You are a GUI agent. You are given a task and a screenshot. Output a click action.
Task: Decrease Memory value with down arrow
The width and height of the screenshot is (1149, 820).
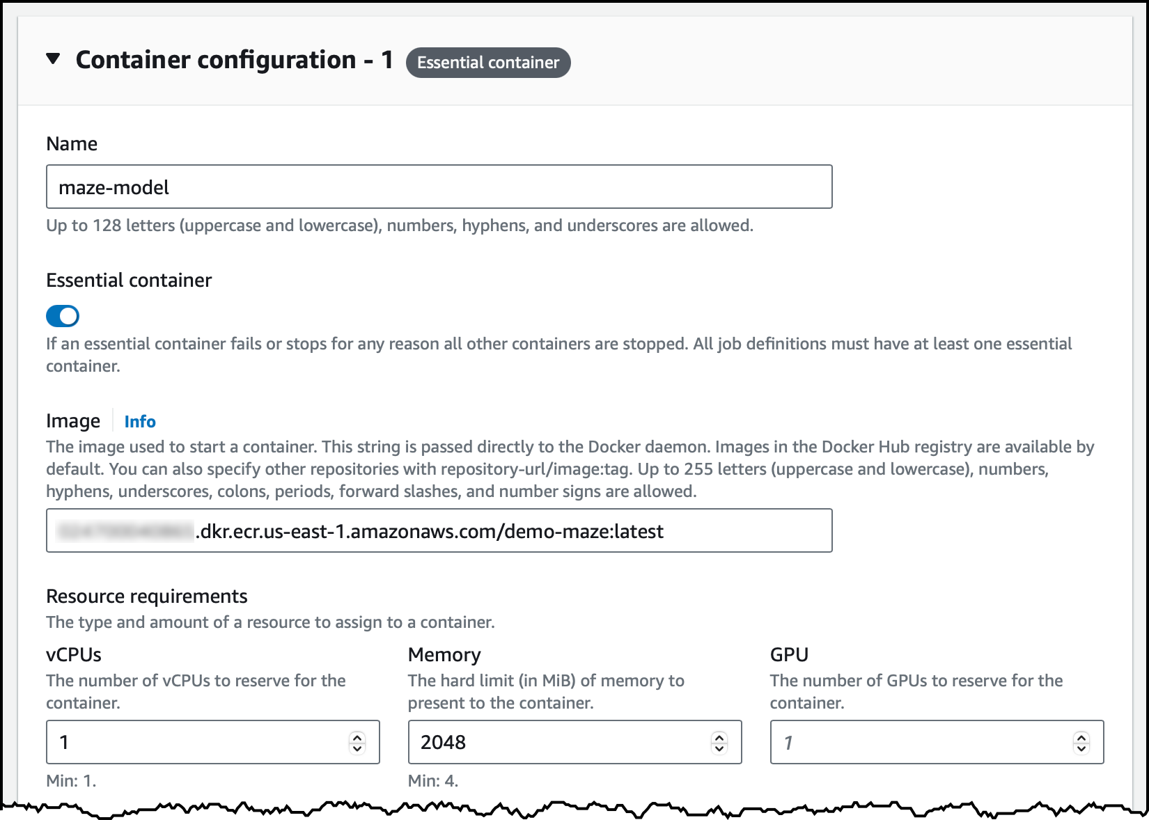[x=719, y=748]
